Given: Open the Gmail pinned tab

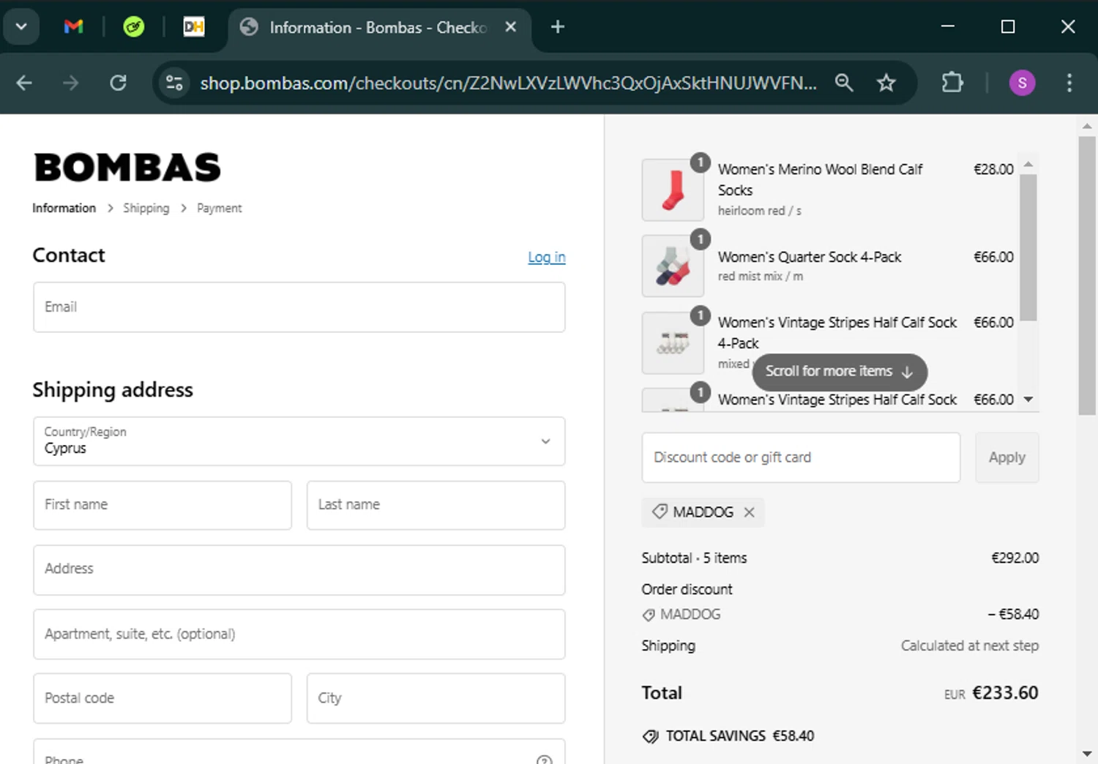Looking at the screenshot, I should (x=73, y=27).
